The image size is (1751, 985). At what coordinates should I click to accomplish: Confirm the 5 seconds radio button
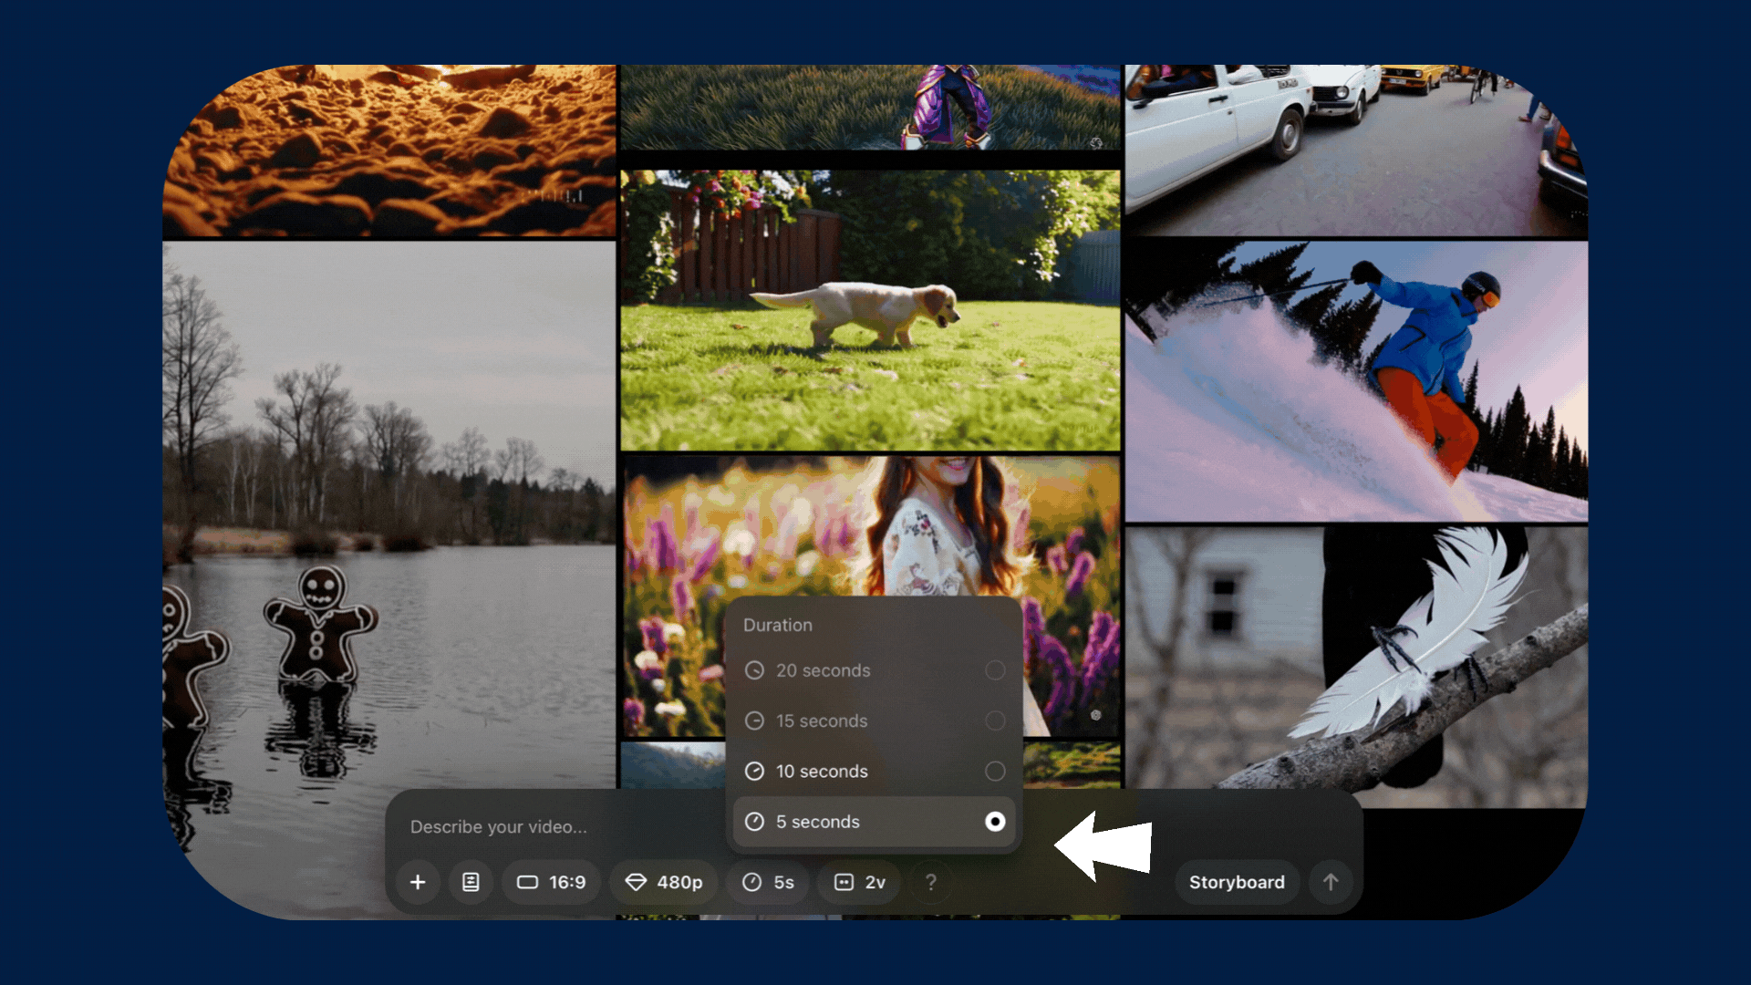coord(994,821)
